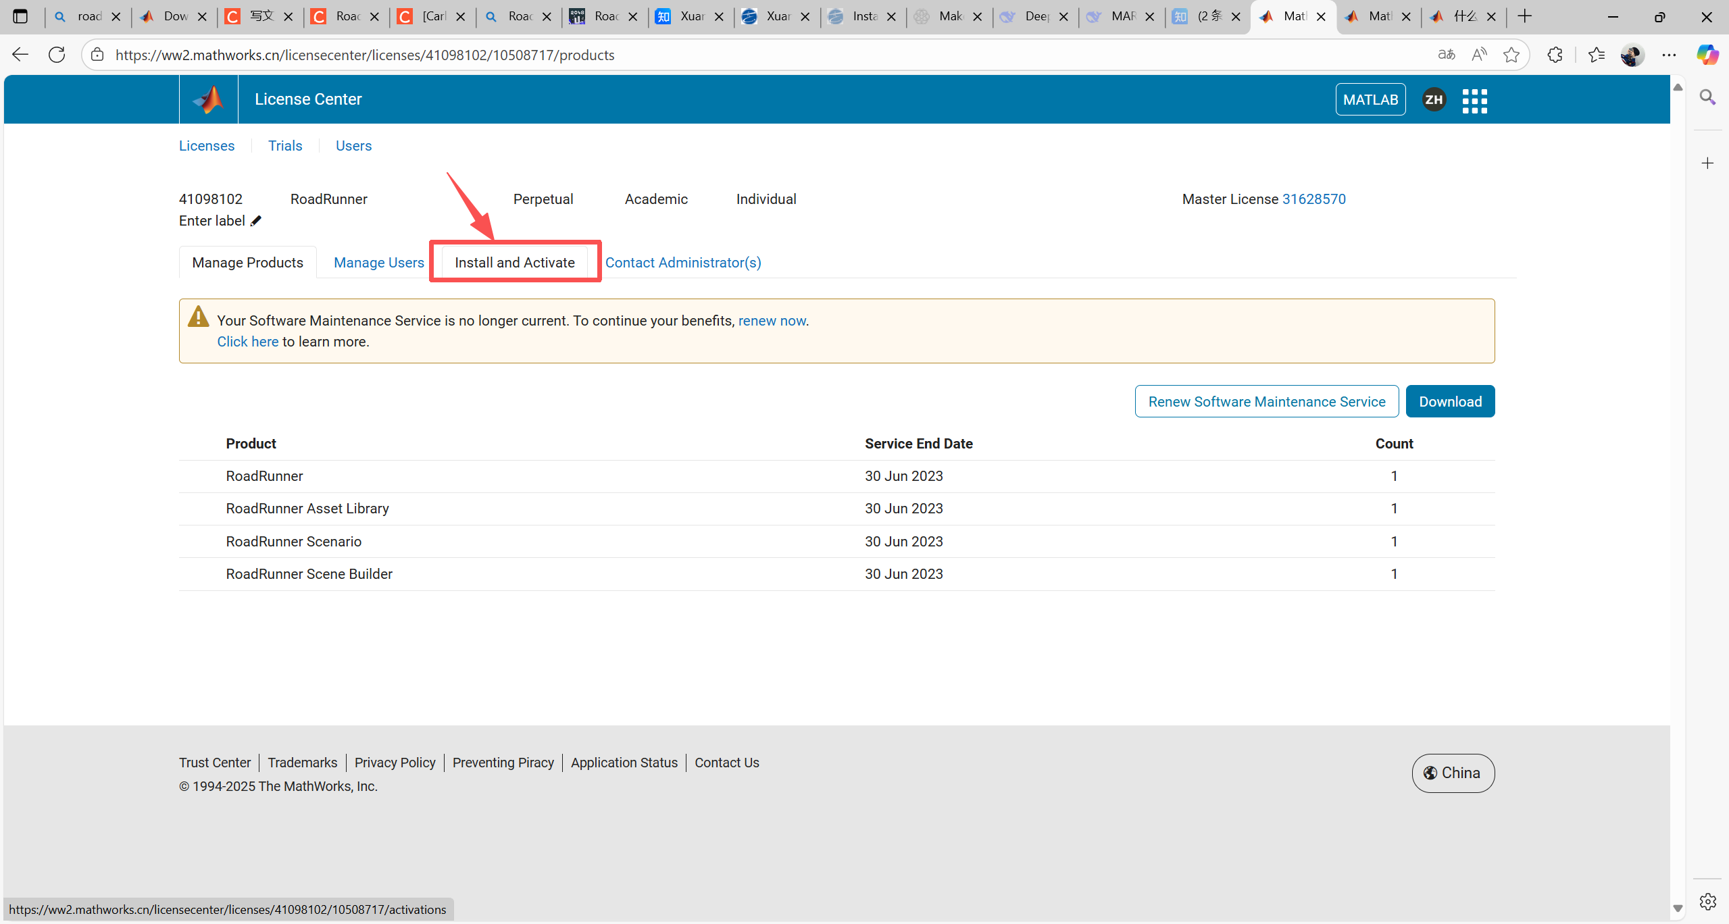Open the Trials navigation link
Viewport: 1729px width, 924px height.
284,146
